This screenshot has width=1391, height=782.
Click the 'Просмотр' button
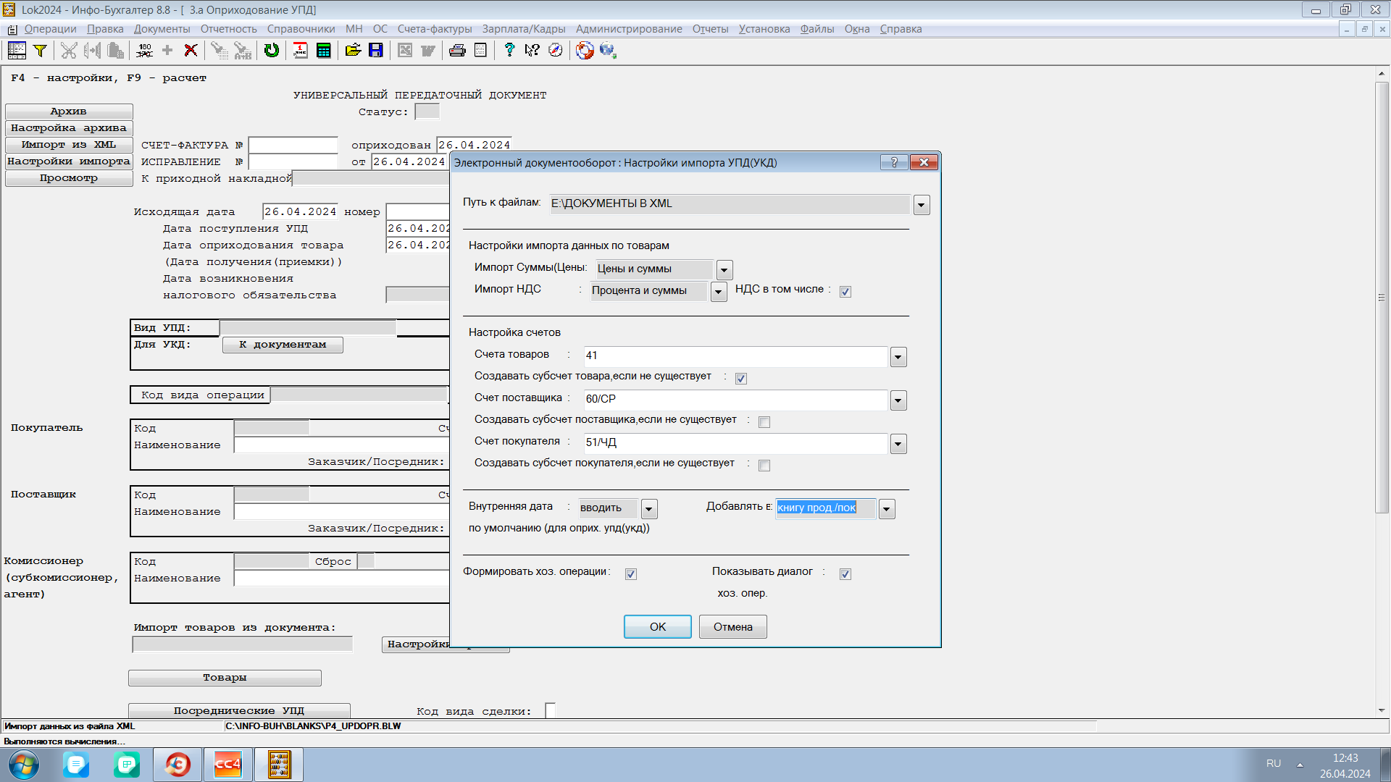coord(69,178)
